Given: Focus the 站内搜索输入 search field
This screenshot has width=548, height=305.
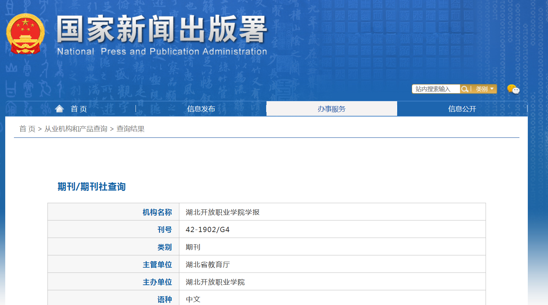Looking at the screenshot, I should click(x=435, y=89).
